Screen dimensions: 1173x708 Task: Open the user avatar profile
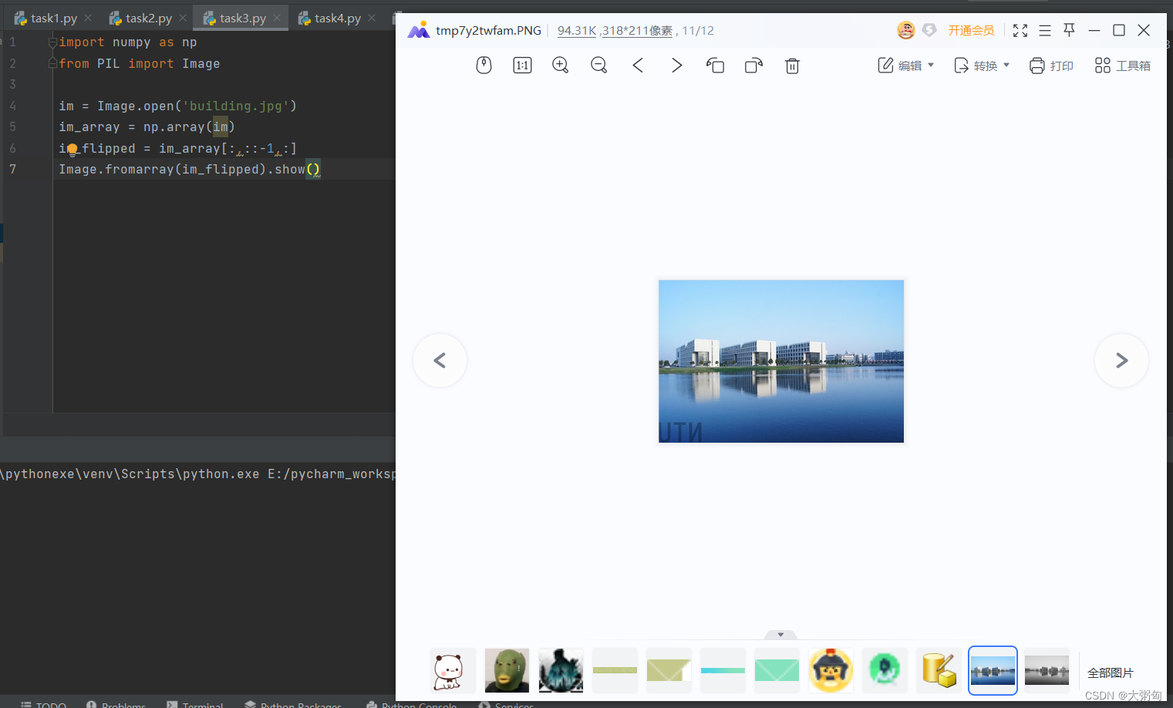coord(906,30)
